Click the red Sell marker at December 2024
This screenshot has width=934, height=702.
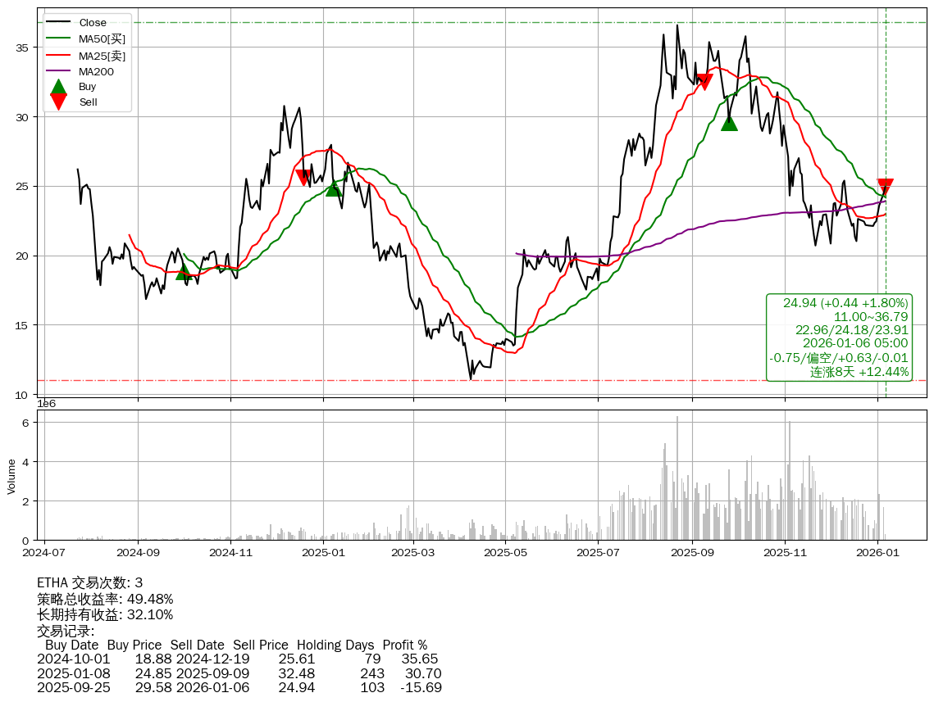(x=303, y=177)
